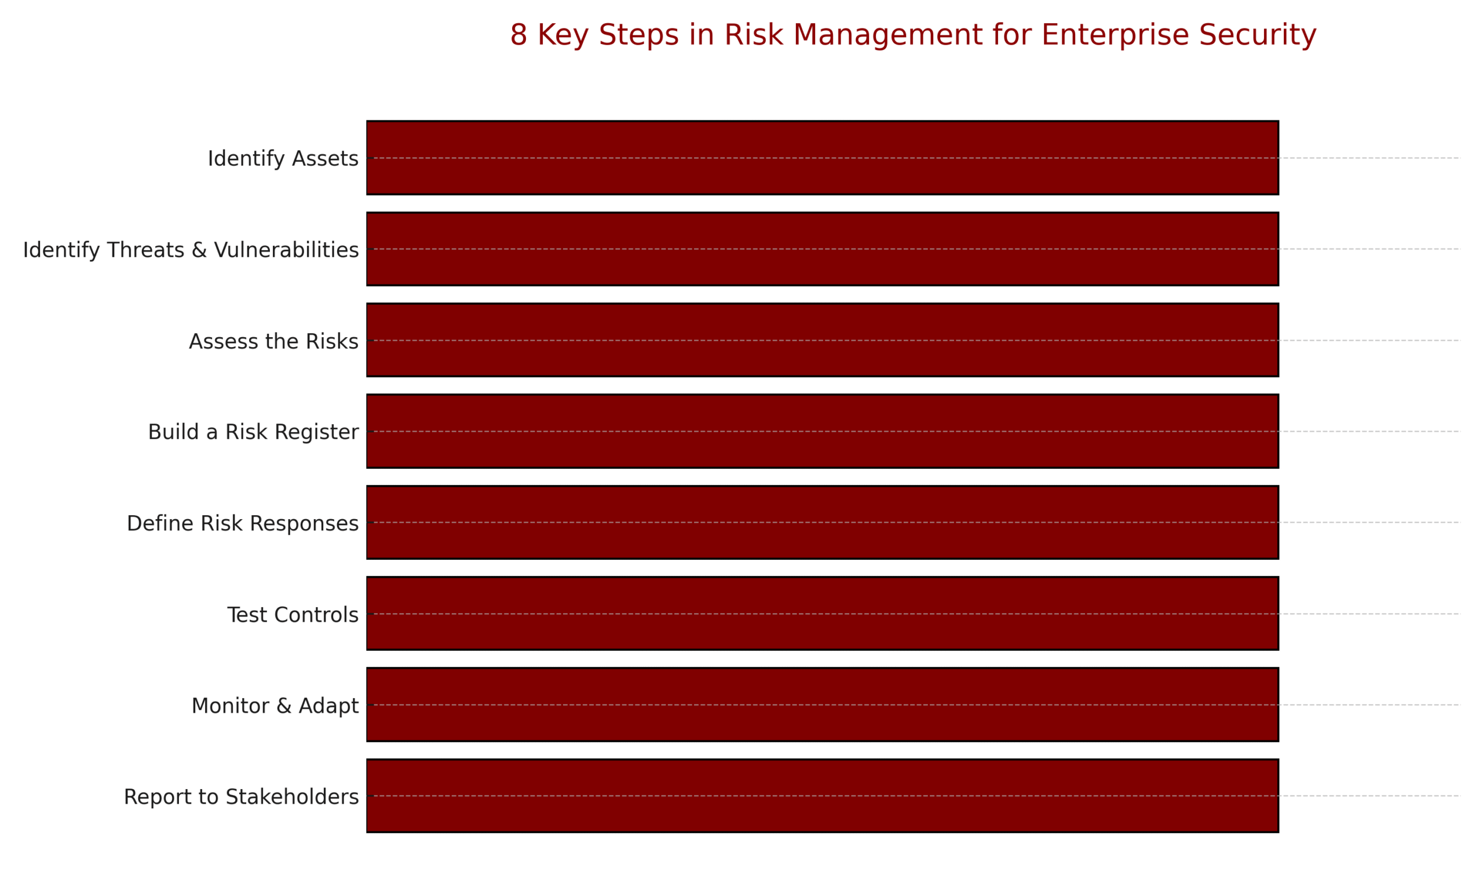Click the Assess the Risks bar
The height and width of the screenshot is (890, 1483).
823,340
